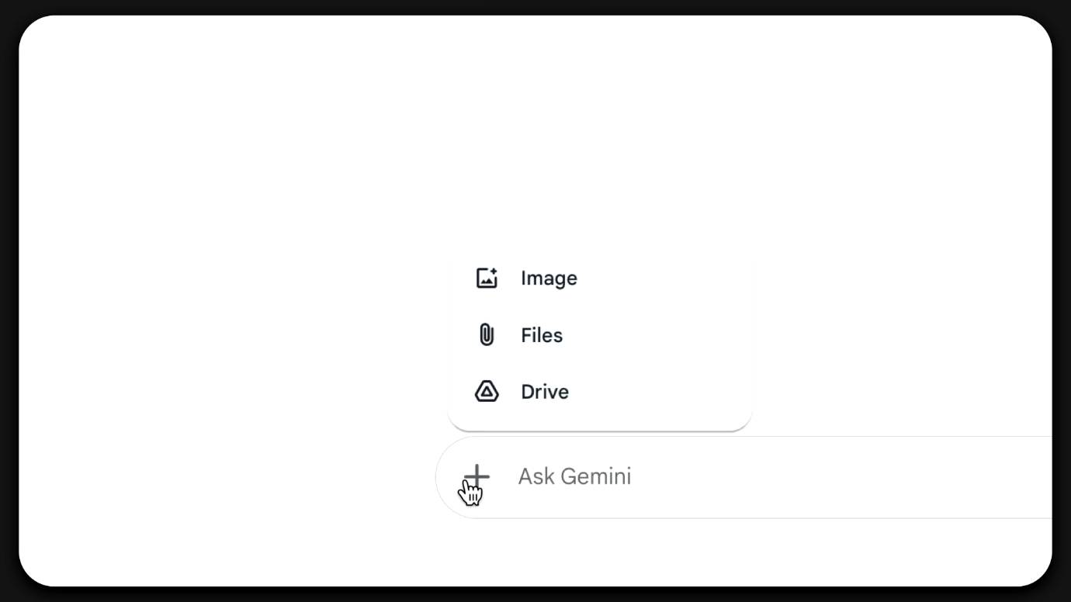Collapse the attachment menu via plus button
Image resolution: width=1071 pixels, height=602 pixels.
(477, 476)
